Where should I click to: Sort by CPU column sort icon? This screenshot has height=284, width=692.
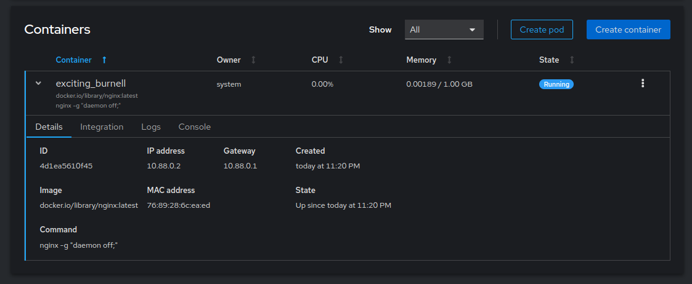tap(341, 60)
